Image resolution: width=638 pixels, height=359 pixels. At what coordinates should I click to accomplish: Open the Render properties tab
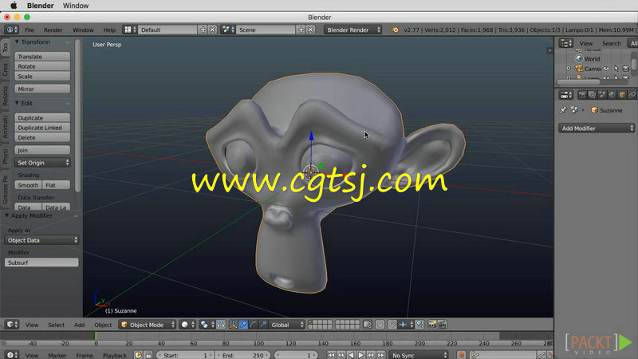click(582, 95)
